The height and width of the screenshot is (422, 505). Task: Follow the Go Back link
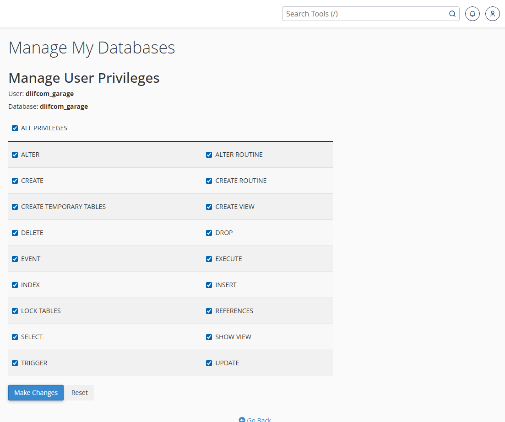point(259,419)
